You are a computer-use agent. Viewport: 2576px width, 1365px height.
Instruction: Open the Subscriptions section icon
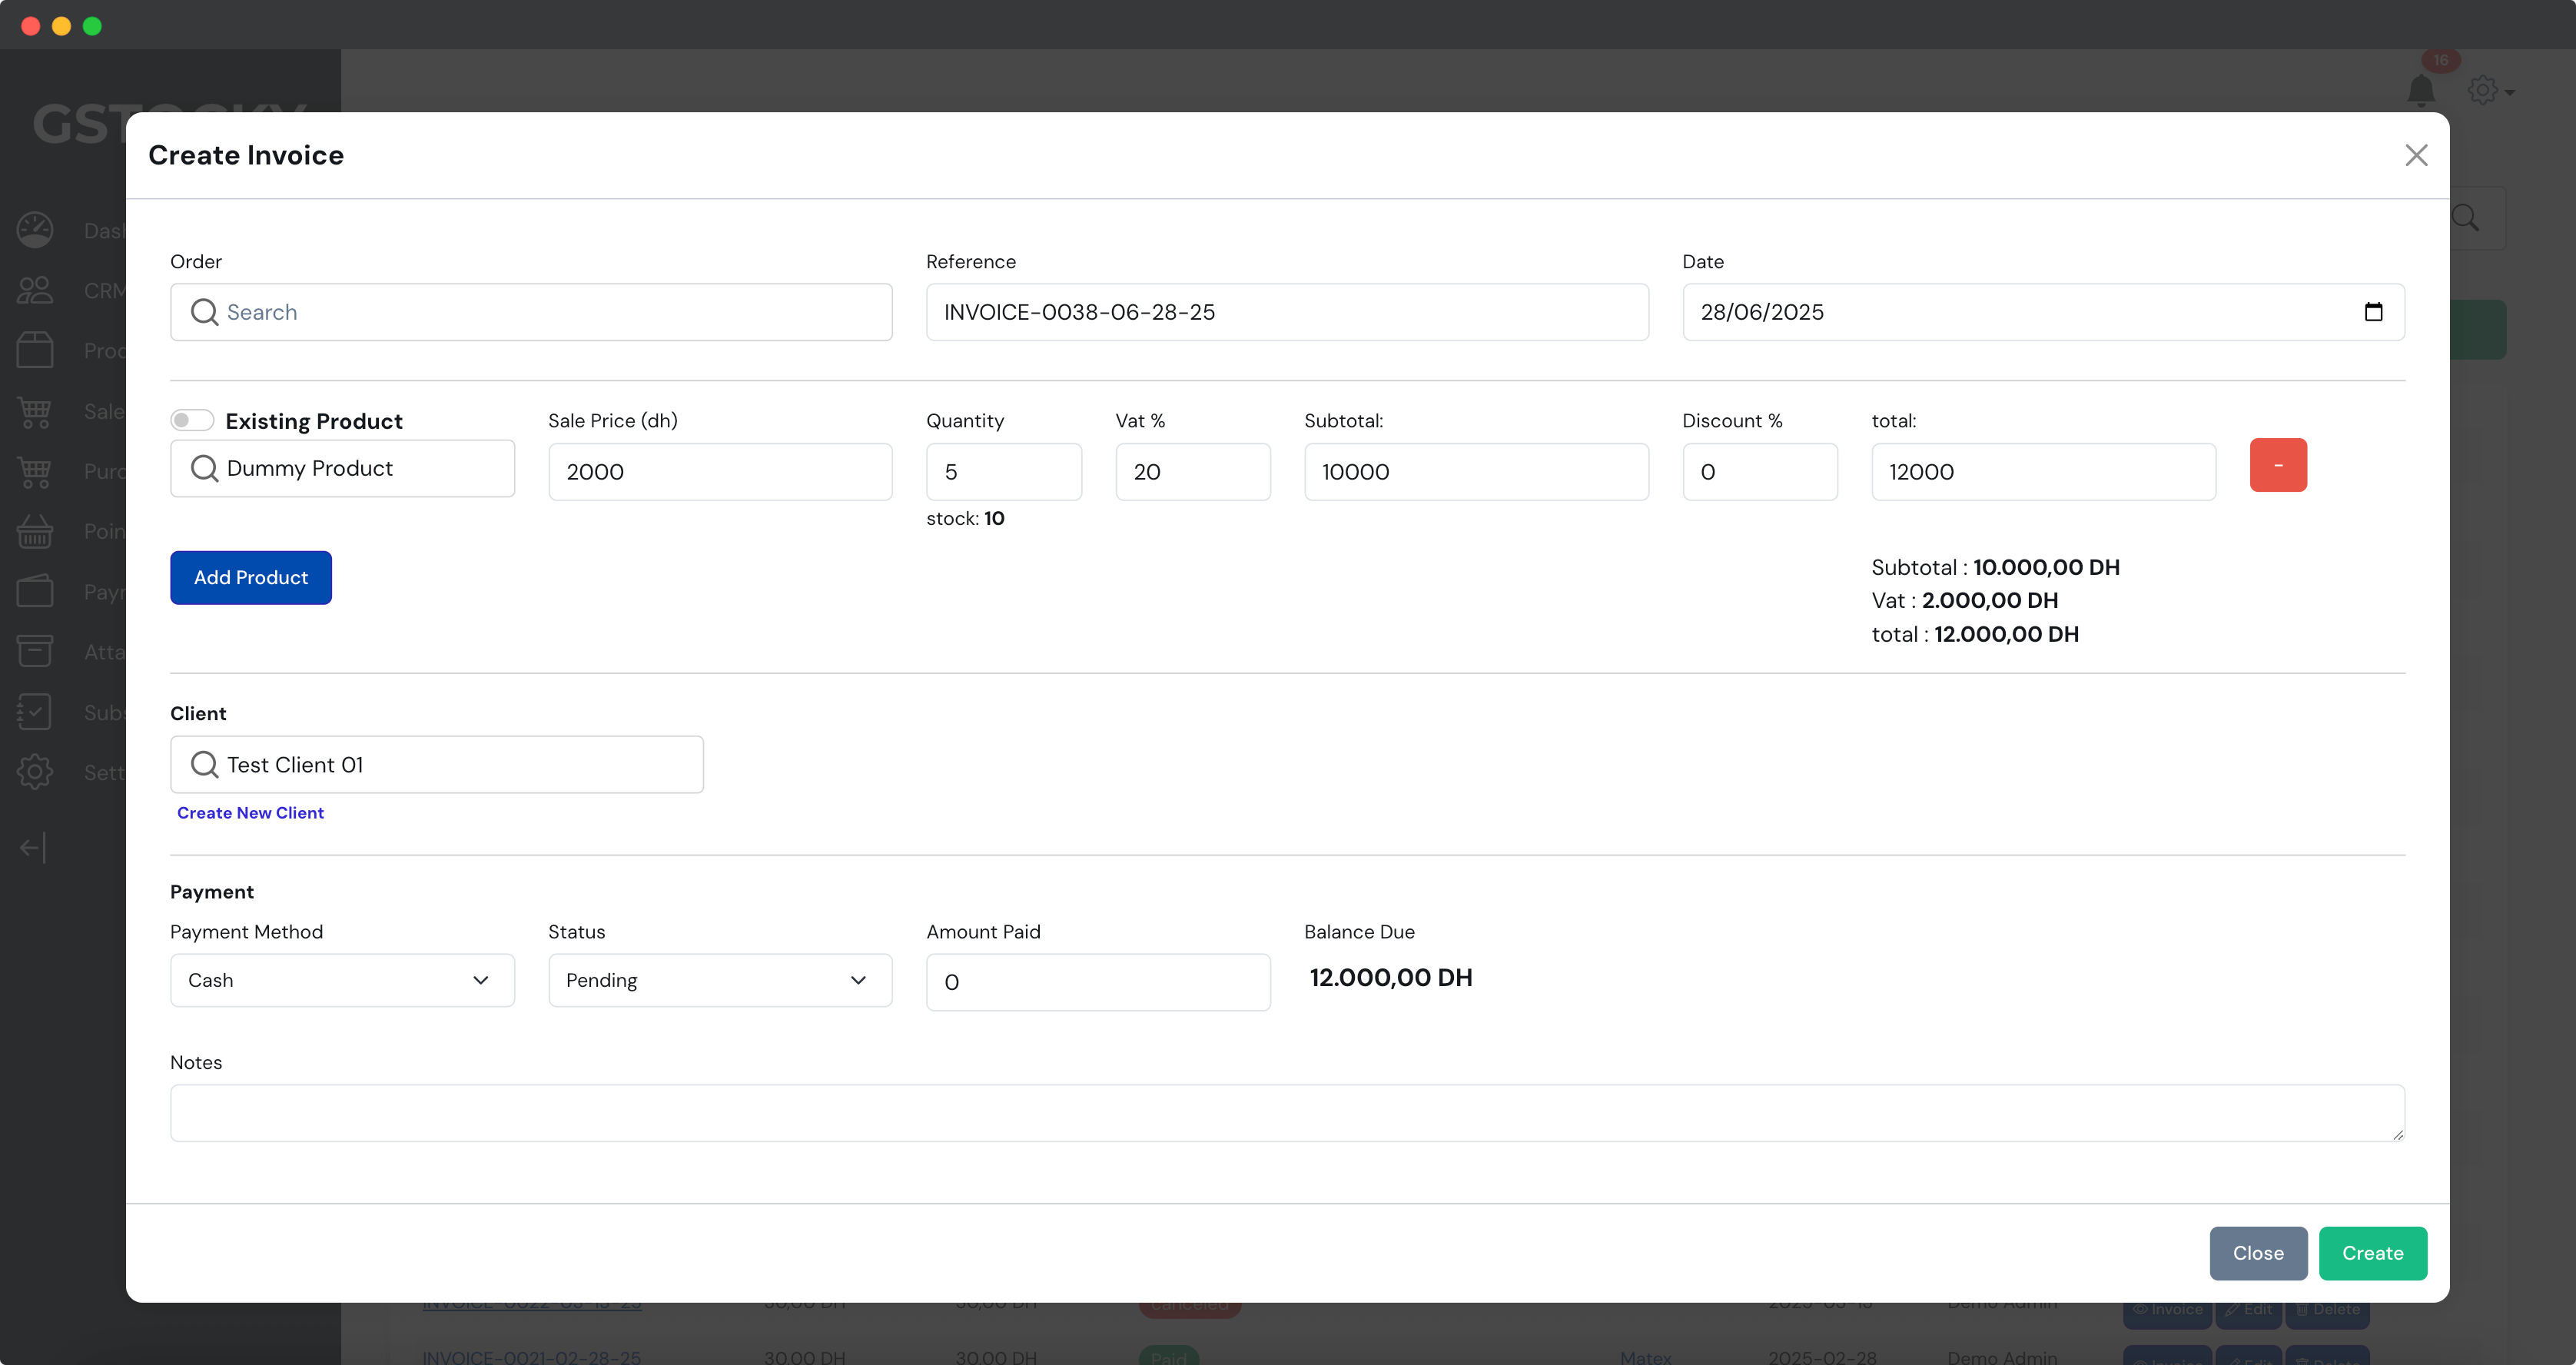36,712
